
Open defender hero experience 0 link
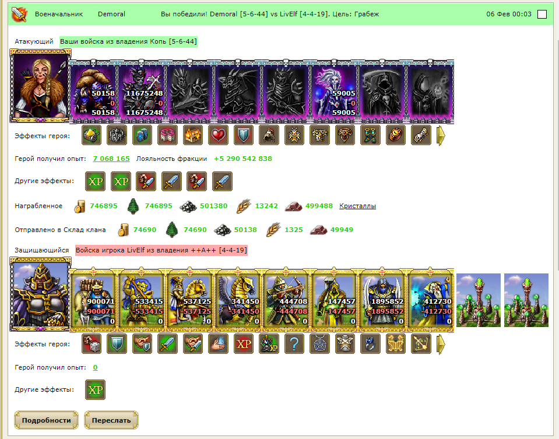coord(95,367)
